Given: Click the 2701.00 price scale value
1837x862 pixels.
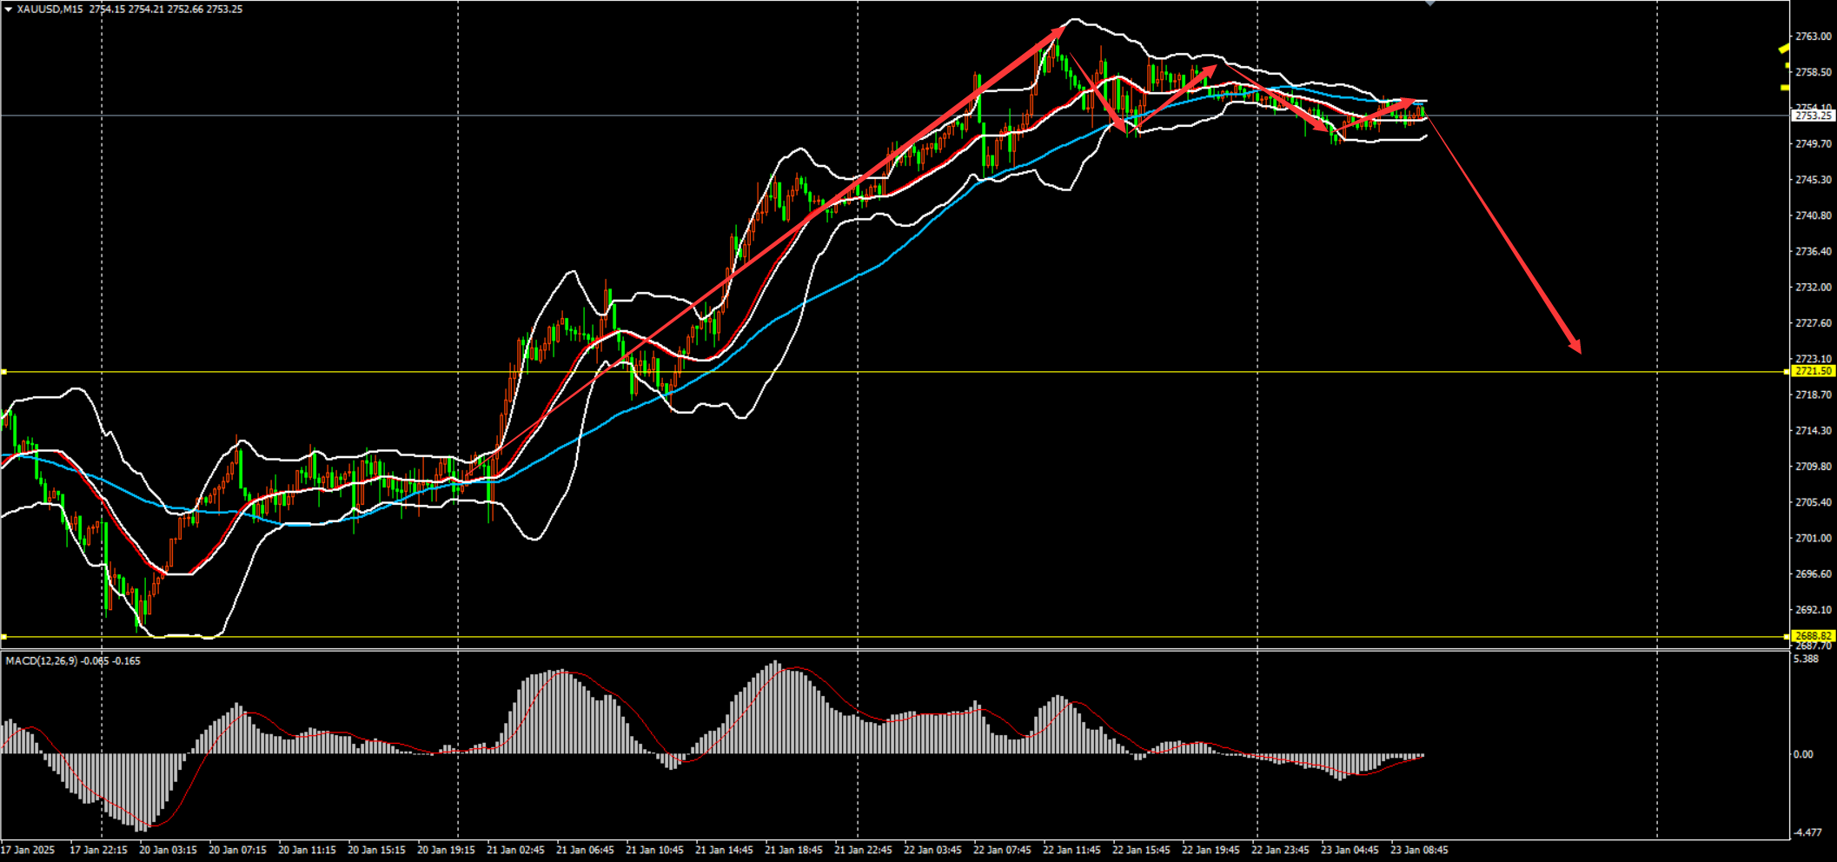Looking at the screenshot, I should point(1814,538).
